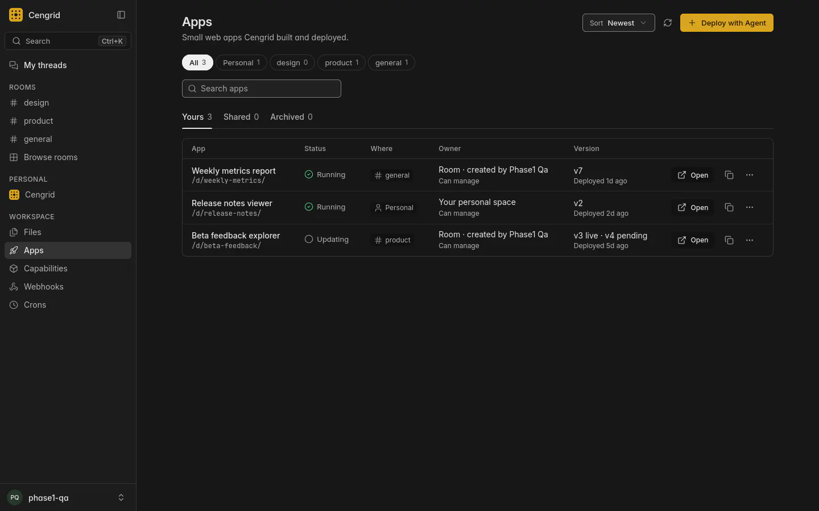Copy link for Release notes viewer
Screen dimensions: 819x511
[x=729, y=207]
